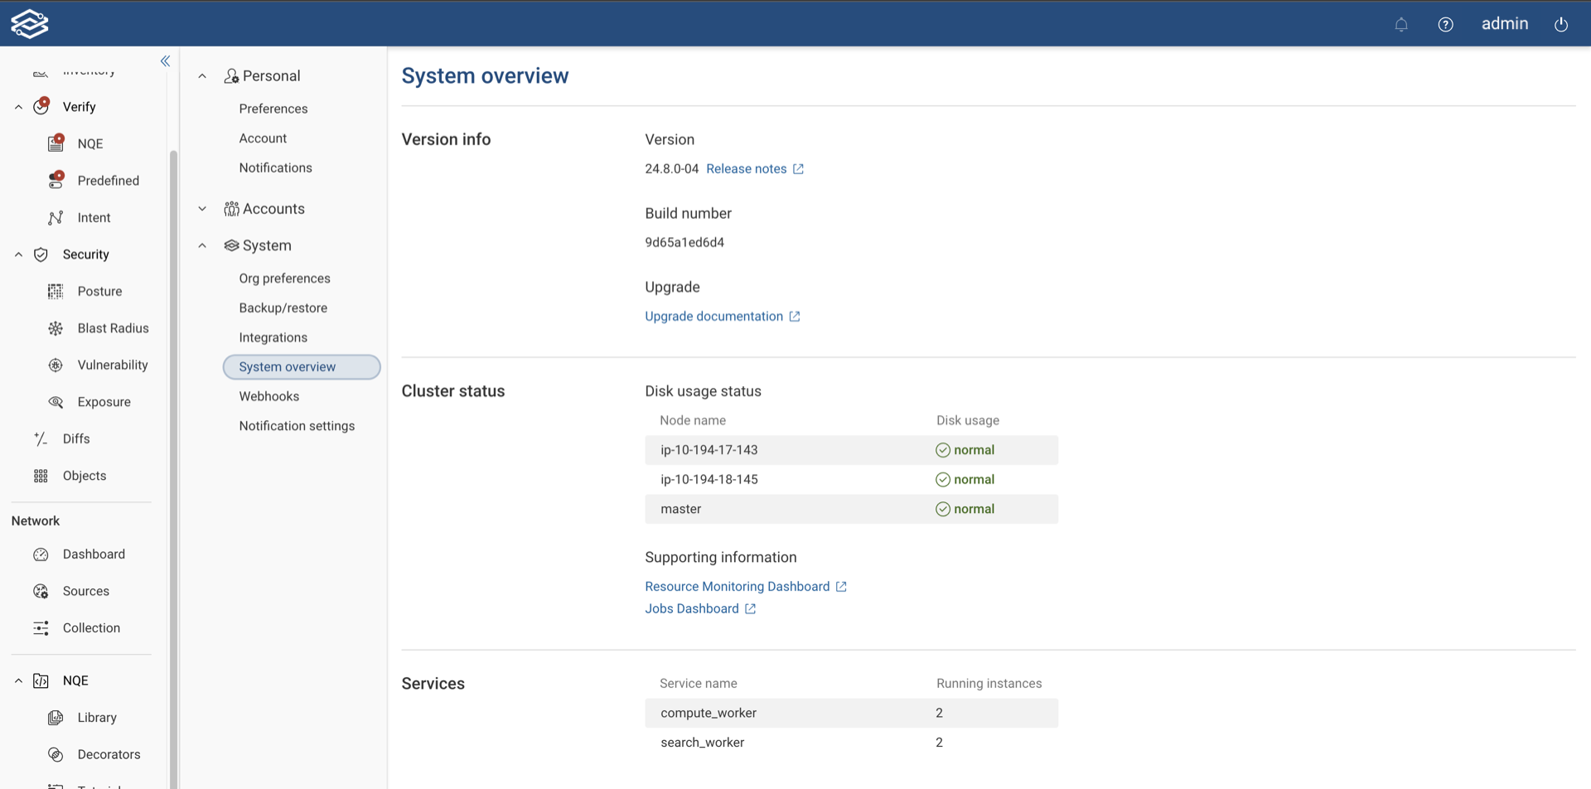Open the Resource Monitoring Dashboard link

[737, 586]
